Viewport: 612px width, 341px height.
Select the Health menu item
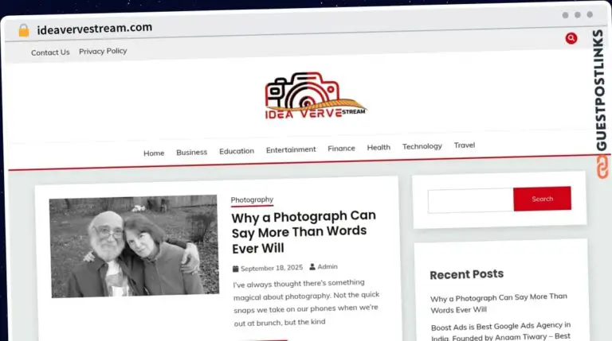coord(379,147)
